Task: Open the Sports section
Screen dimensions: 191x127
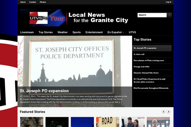Action: coord(76,32)
